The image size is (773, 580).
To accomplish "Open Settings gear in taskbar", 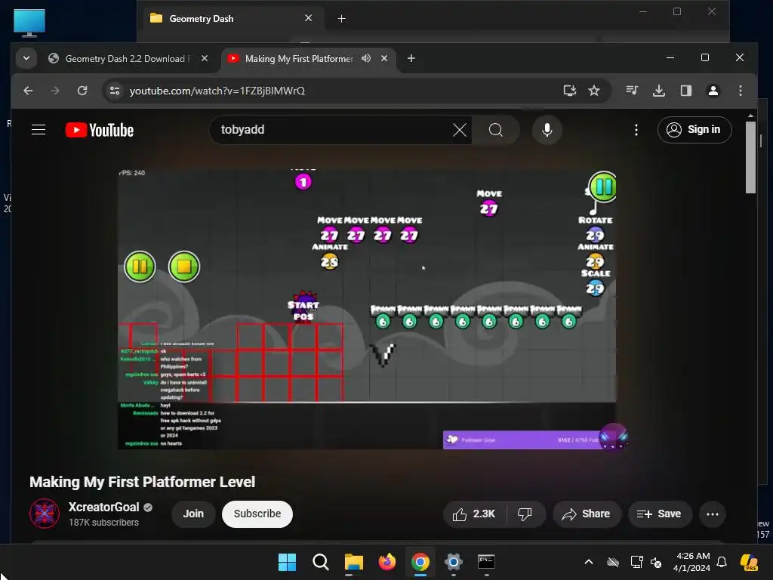I will (x=454, y=562).
